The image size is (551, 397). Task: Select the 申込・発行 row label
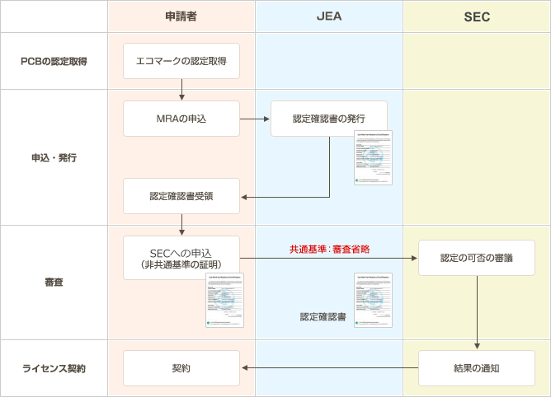54,157
